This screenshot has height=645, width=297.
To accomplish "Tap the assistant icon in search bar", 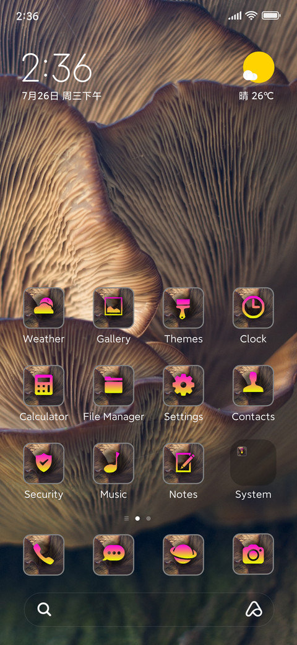I will pyautogui.click(x=254, y=609).
